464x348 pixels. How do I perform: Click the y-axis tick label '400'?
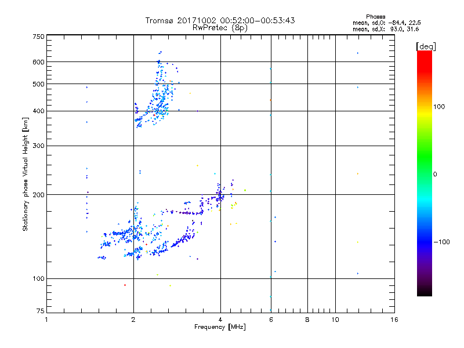(x=38, y=111)
